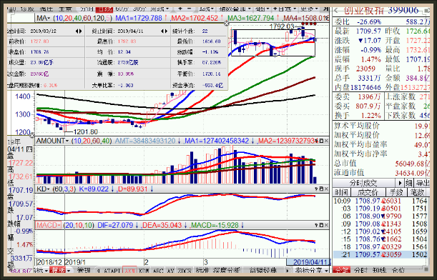Close the AMOUNT indicator pane

(x=326, y=141)
